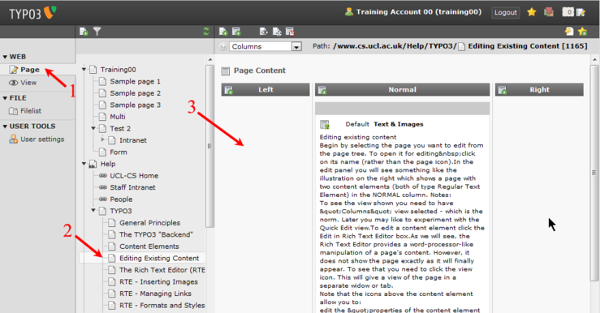Click the help icon beside Columns dropdown
Viewport: 600px width, 313px height.
pyautogui.click(x=223, y=46)
